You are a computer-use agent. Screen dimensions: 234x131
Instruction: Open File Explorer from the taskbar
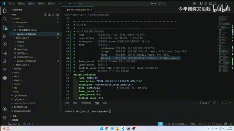(117, 128)
